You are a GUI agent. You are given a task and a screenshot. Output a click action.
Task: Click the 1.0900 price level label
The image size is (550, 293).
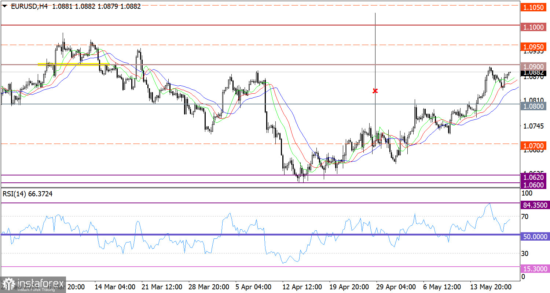tap(534, 67)
